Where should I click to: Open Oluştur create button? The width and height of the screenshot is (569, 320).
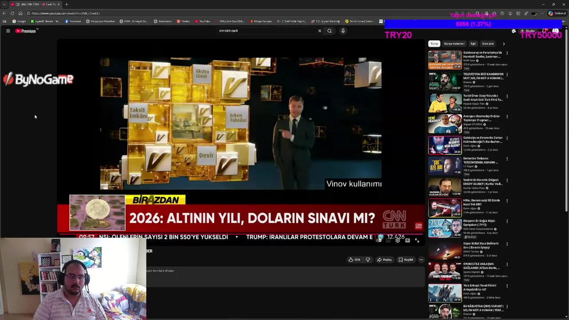528,31
